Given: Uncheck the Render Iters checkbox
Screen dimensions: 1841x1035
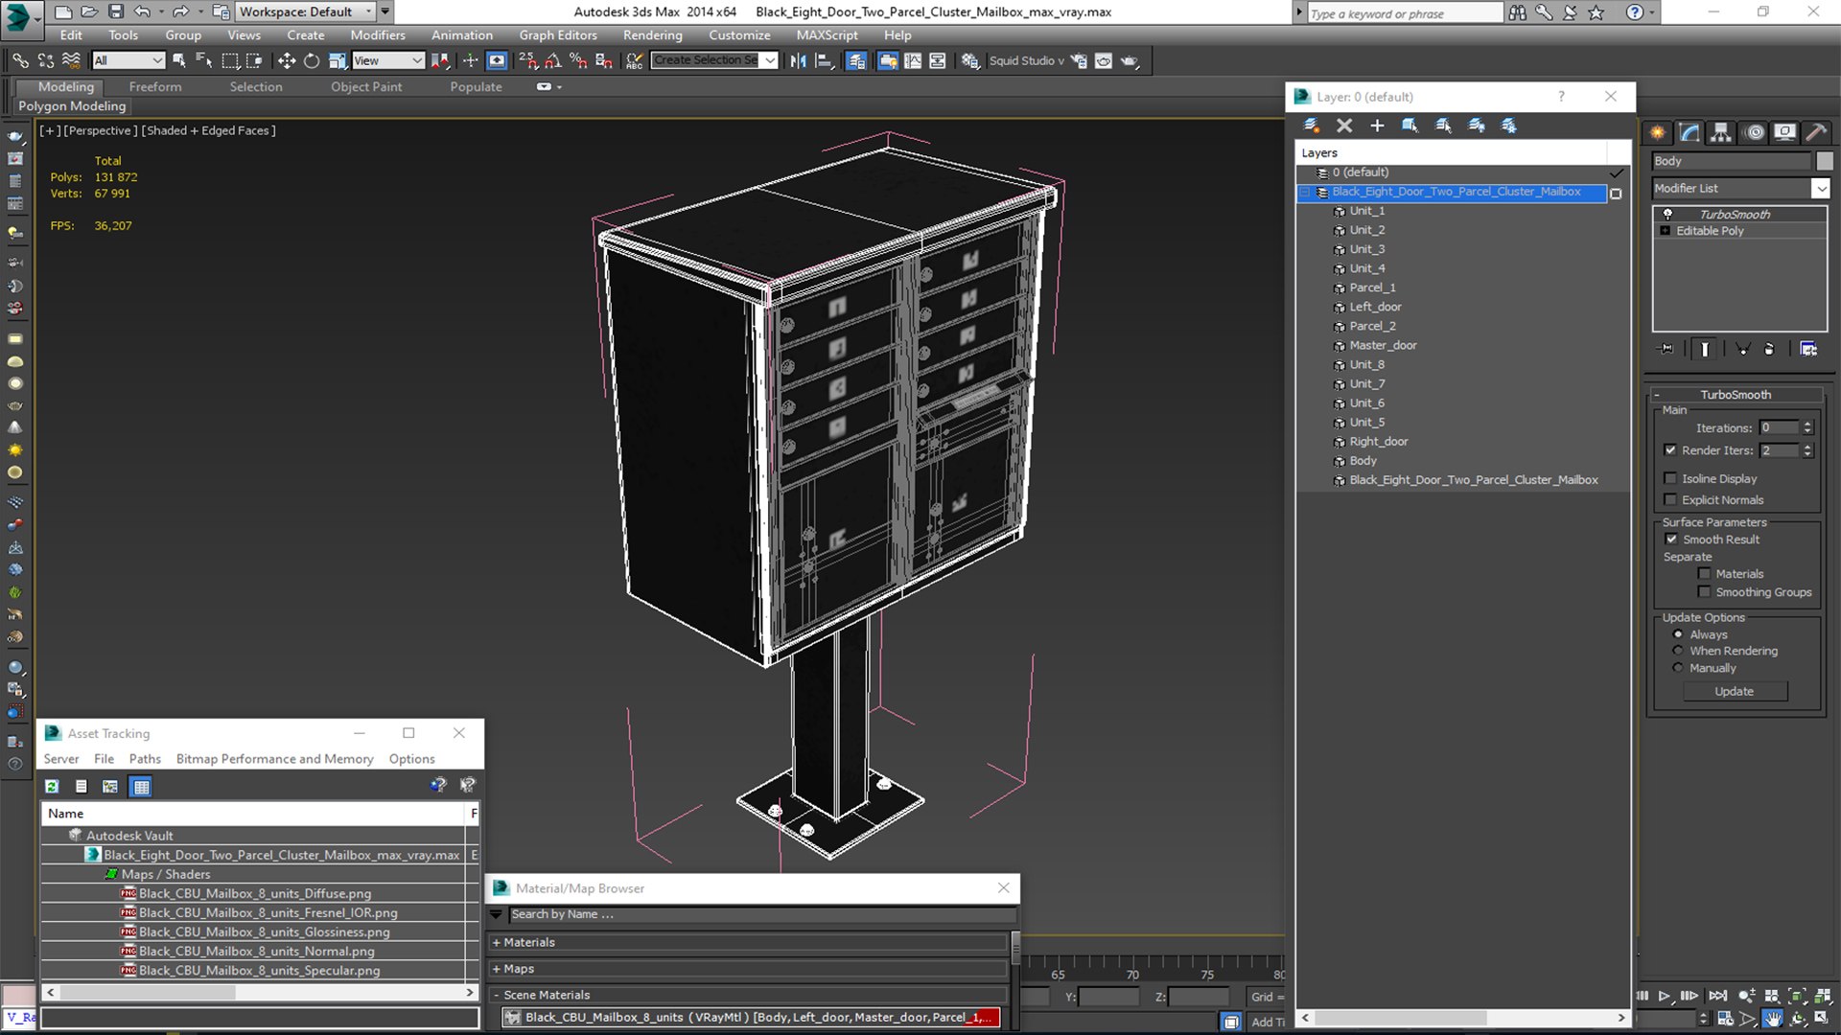Looking at the screenshot, I should click(1670, 449).
